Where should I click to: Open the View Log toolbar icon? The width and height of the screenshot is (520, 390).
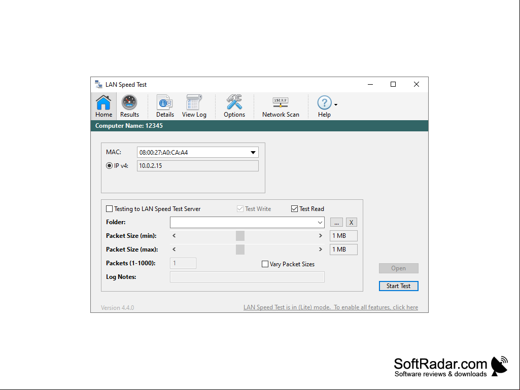(x=194, y=106)
